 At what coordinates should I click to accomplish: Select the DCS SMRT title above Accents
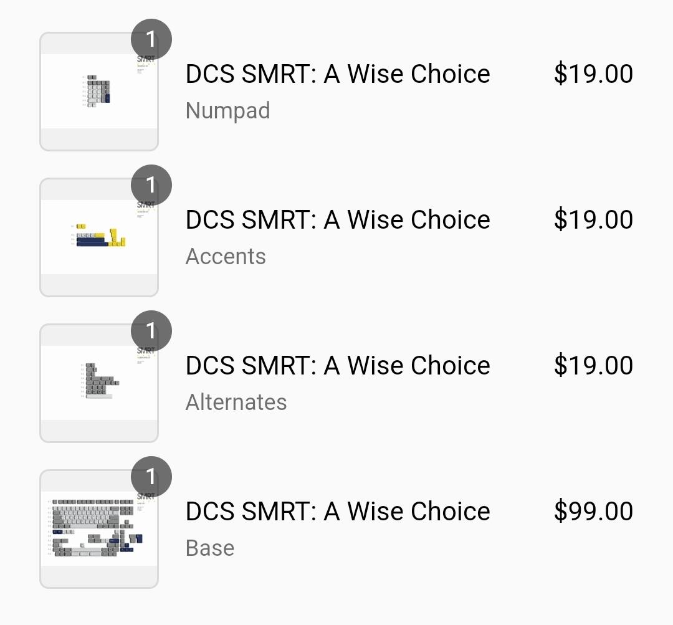(338, 220)
